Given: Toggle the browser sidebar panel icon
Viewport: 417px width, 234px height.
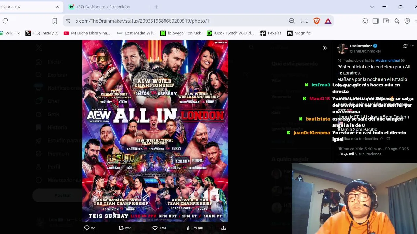Looking at the screenshot, I should (x=376, y=21).
